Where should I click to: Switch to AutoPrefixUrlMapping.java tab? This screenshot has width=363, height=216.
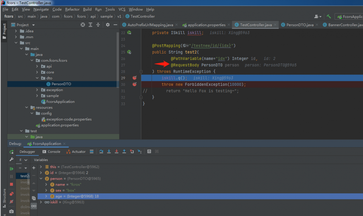coord(150,25)
